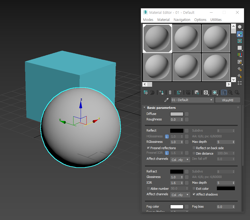
Task: Enable the Exit color checkbox
Action: point(194,188)
